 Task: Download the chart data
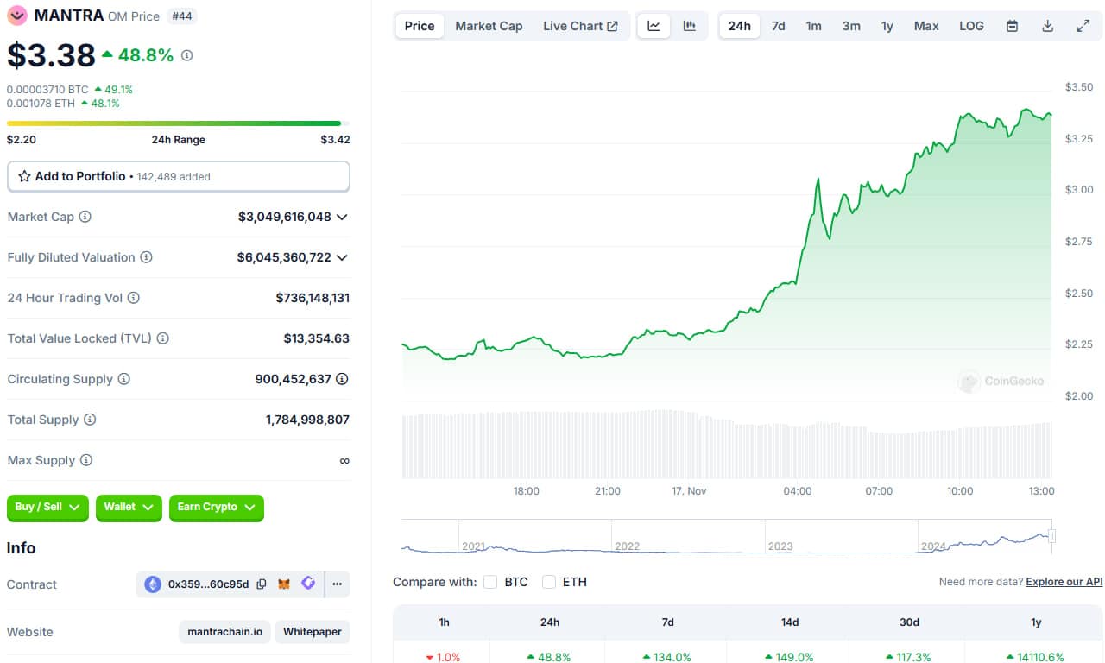tap(1048, 26)
